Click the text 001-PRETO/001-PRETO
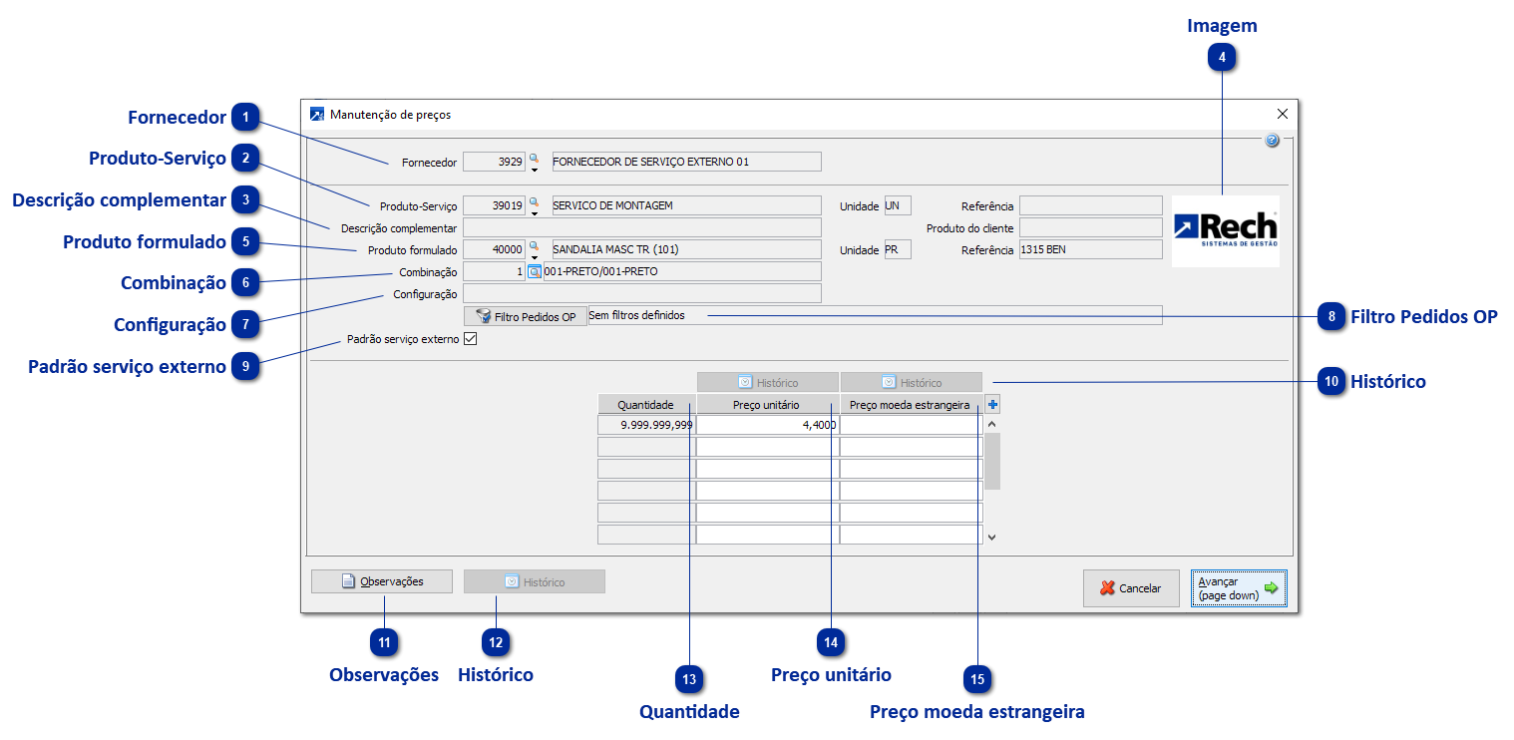This screenshot has width=1514, height=740. coord(600,271)
